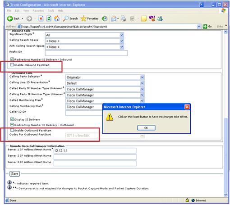Open the Mail envelope icon

point(114,18)
